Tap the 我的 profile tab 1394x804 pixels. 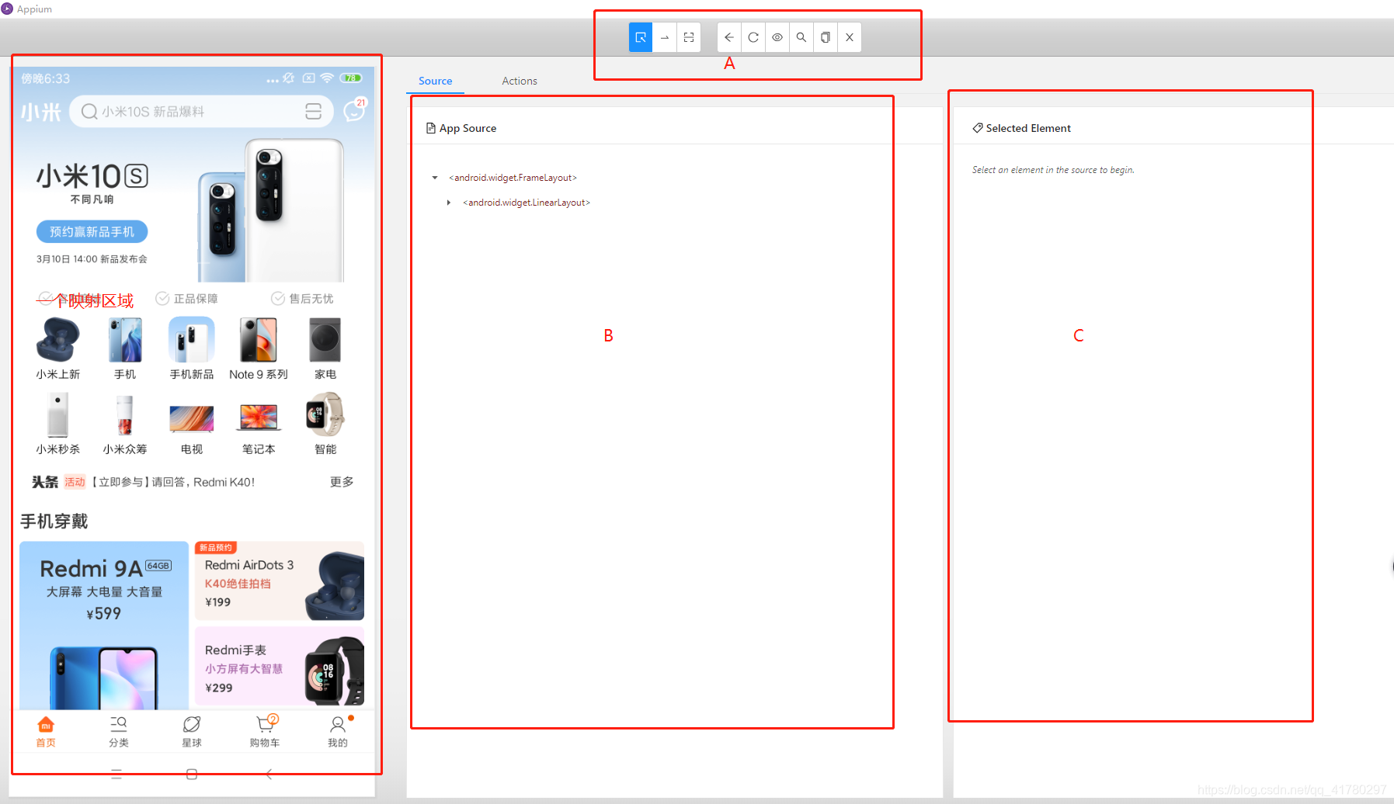coord(338,732)
